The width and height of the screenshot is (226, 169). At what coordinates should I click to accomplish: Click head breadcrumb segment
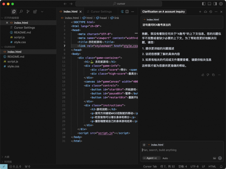(x=101, y=18)
